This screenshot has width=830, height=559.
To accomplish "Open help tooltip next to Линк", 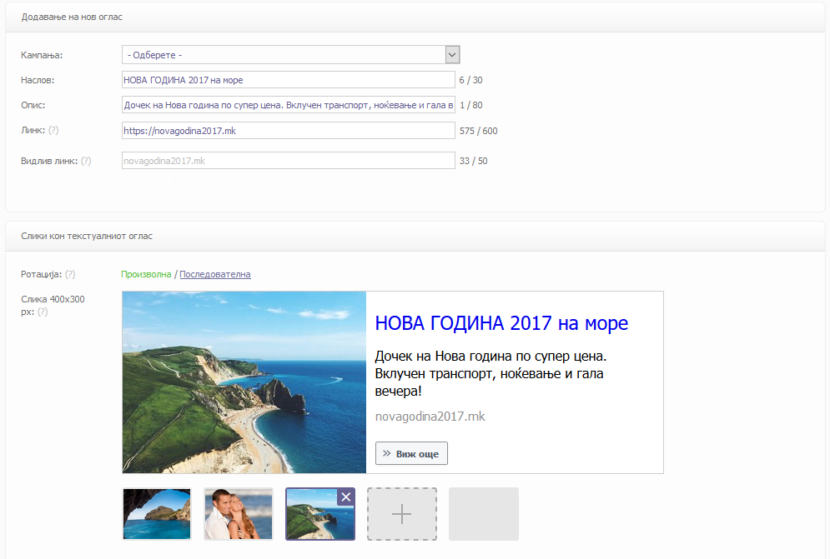I will [x=53, y=130].
